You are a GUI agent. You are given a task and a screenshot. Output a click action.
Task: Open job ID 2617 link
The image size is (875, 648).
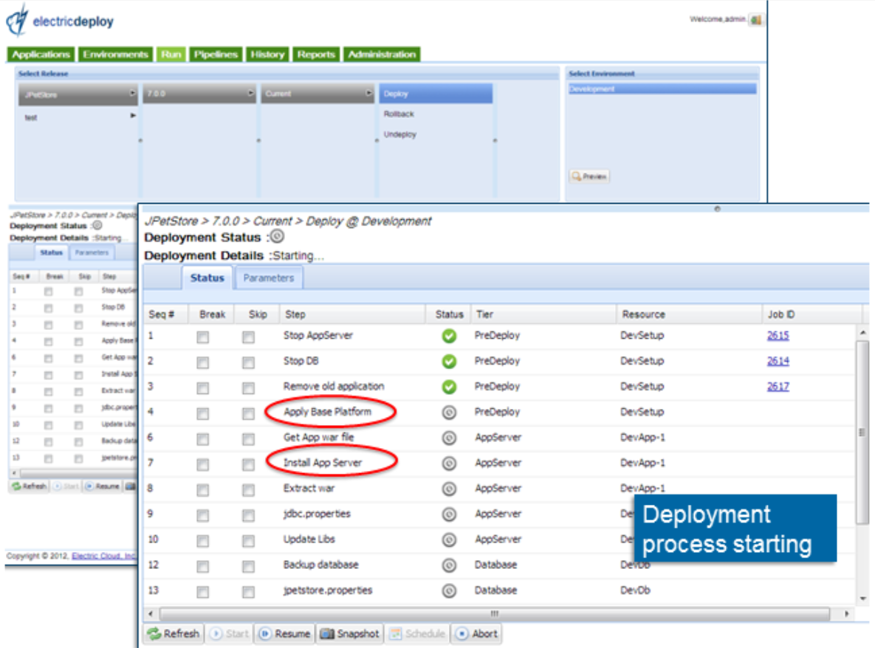(x=778, y=386)
